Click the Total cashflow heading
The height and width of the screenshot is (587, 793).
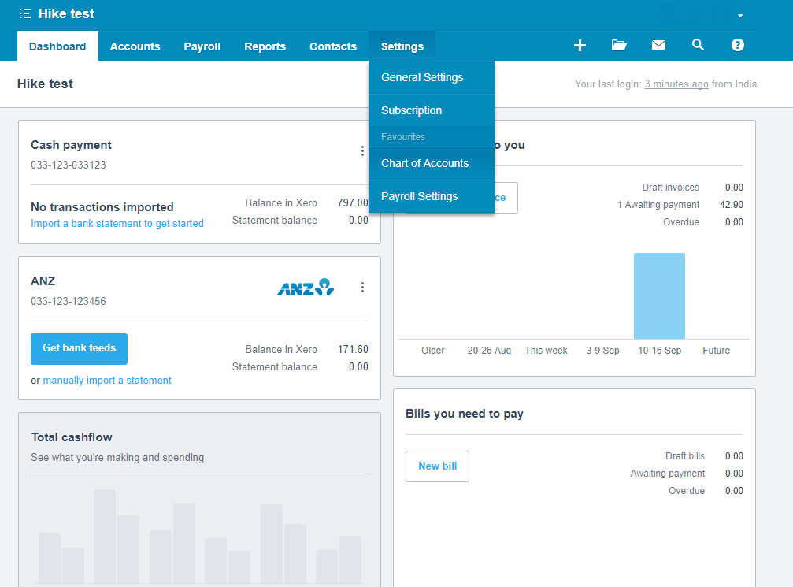click(x=72, y=437)
